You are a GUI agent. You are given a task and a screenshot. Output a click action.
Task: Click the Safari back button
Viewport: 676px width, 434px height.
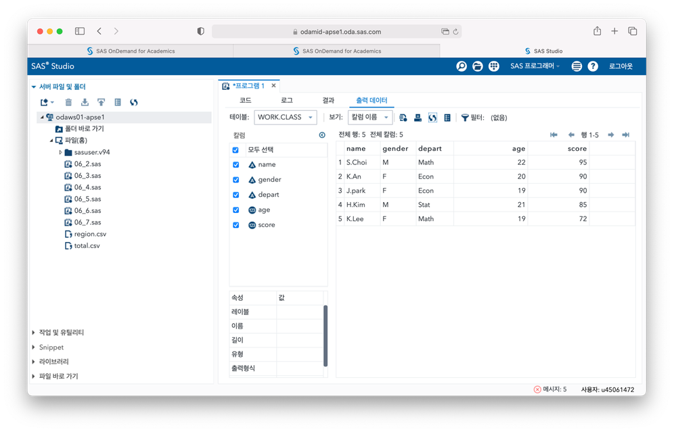coord(99,31)
